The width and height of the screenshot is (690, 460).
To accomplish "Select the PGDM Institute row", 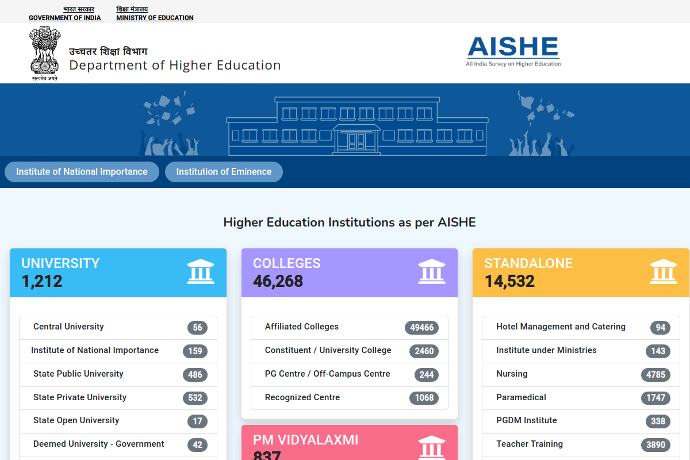I will pyautogui.click(x=581, y=421).
